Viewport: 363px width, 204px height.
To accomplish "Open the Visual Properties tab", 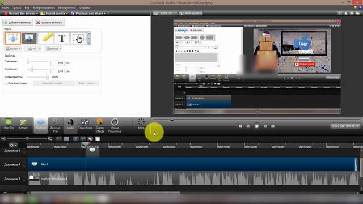I will click(x=115, y=126).
